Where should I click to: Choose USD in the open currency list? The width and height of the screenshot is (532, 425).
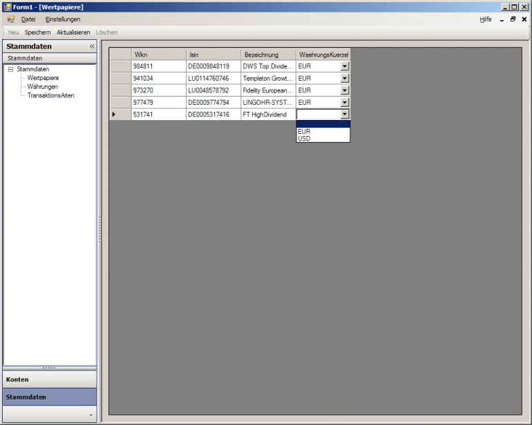pos(323,139)
